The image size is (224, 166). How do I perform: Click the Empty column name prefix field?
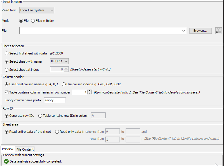pyautogui.click(x=55, y=100)
